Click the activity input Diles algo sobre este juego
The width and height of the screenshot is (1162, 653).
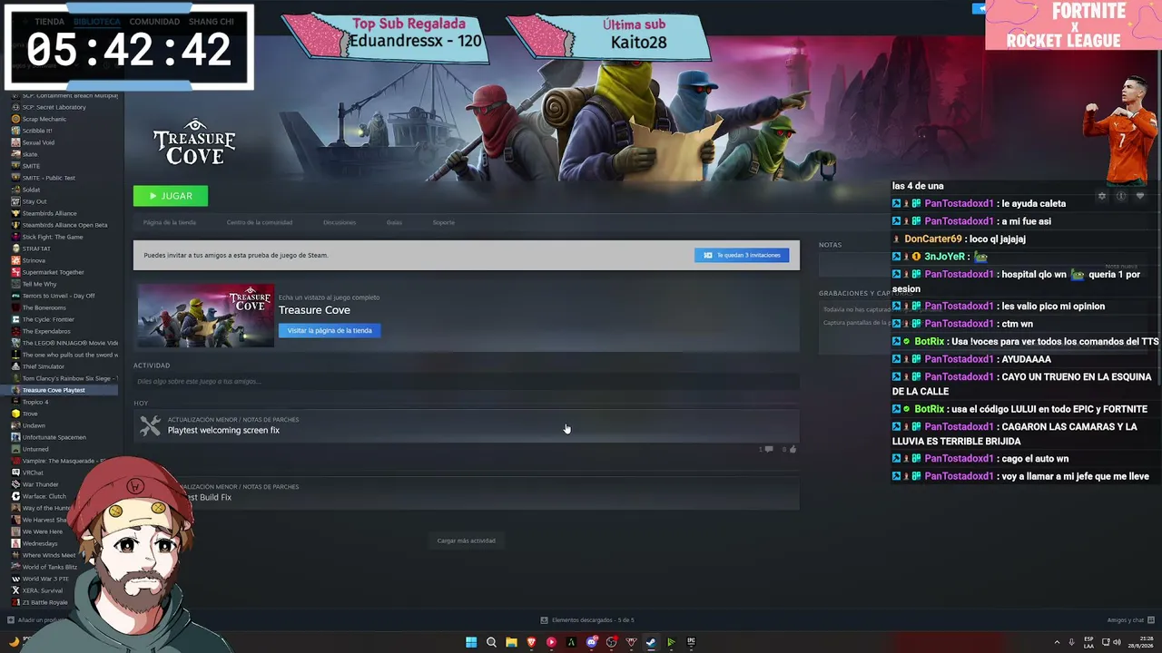[467, 381]
